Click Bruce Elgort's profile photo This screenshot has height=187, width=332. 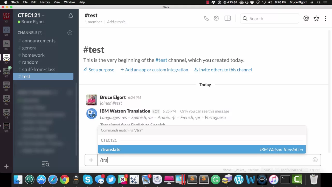tap(92, 100)
